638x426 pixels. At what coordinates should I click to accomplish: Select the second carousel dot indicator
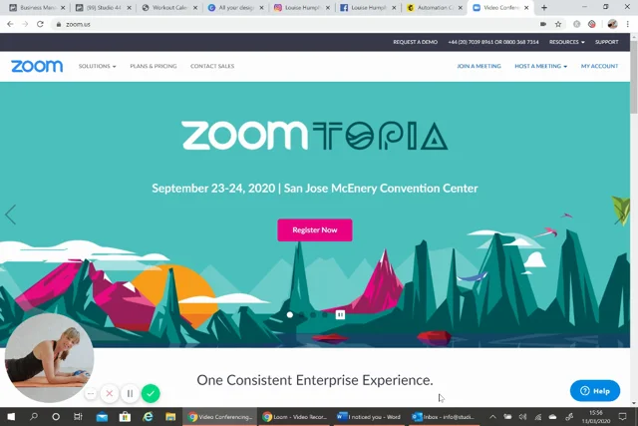[301, 314]
